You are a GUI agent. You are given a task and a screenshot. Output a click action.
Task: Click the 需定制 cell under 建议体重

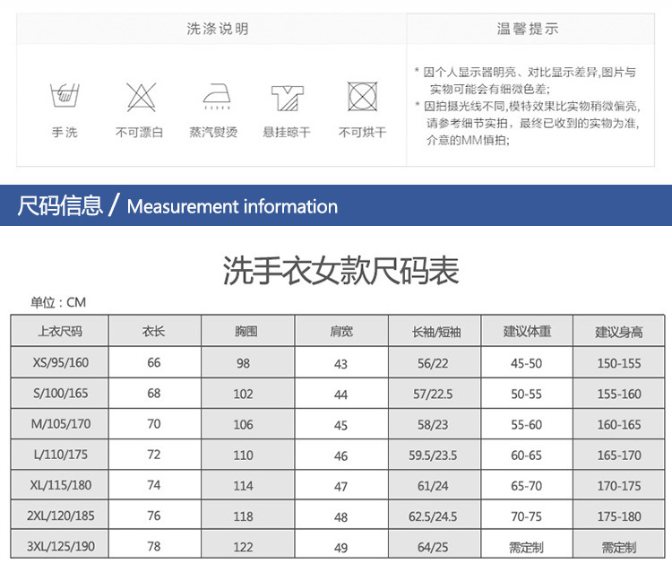pos(527,547)
